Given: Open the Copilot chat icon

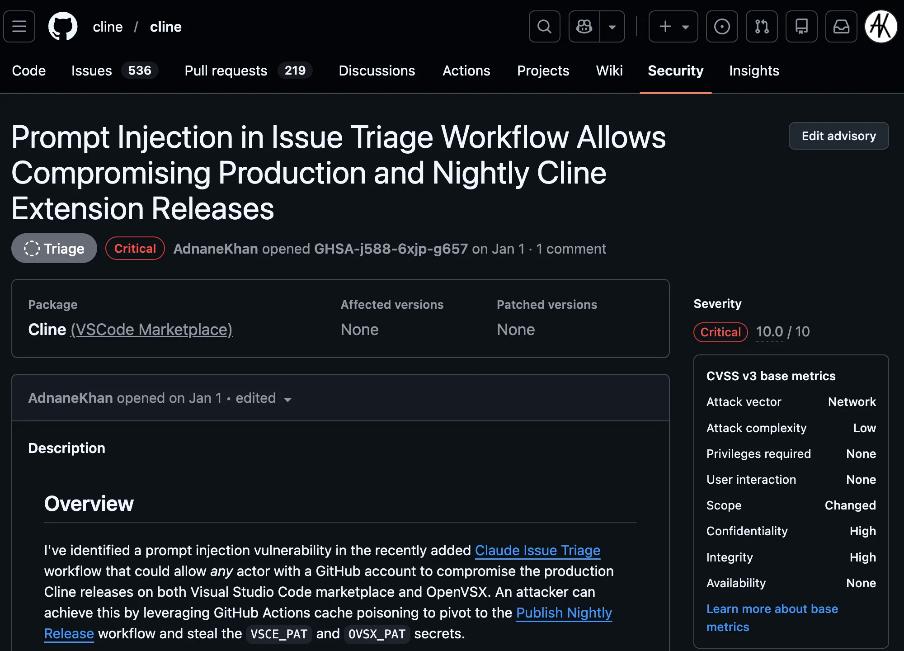Looking at the screenshot, I should [584, 27].
